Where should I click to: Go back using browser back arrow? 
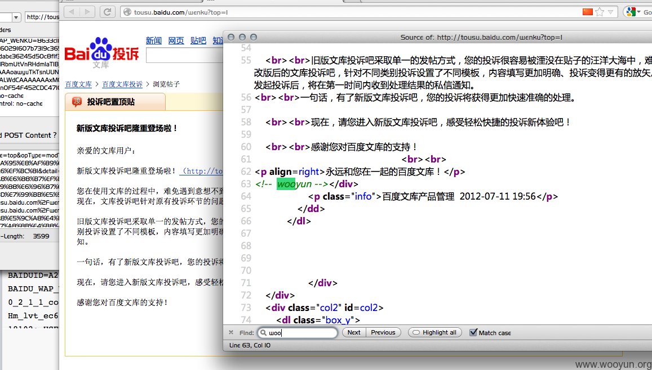click(72, 12)
